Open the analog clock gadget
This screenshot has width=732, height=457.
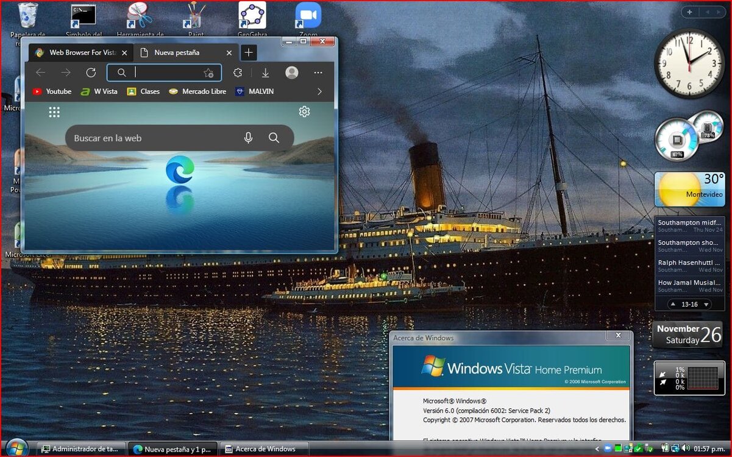[689, 63]
